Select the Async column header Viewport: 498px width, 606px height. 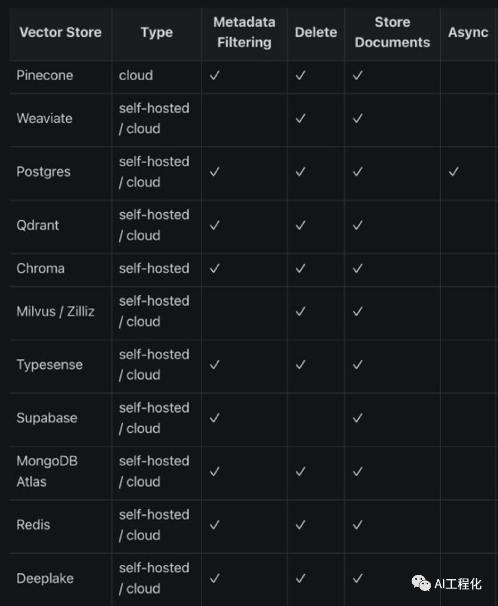(x=468, y=32)
